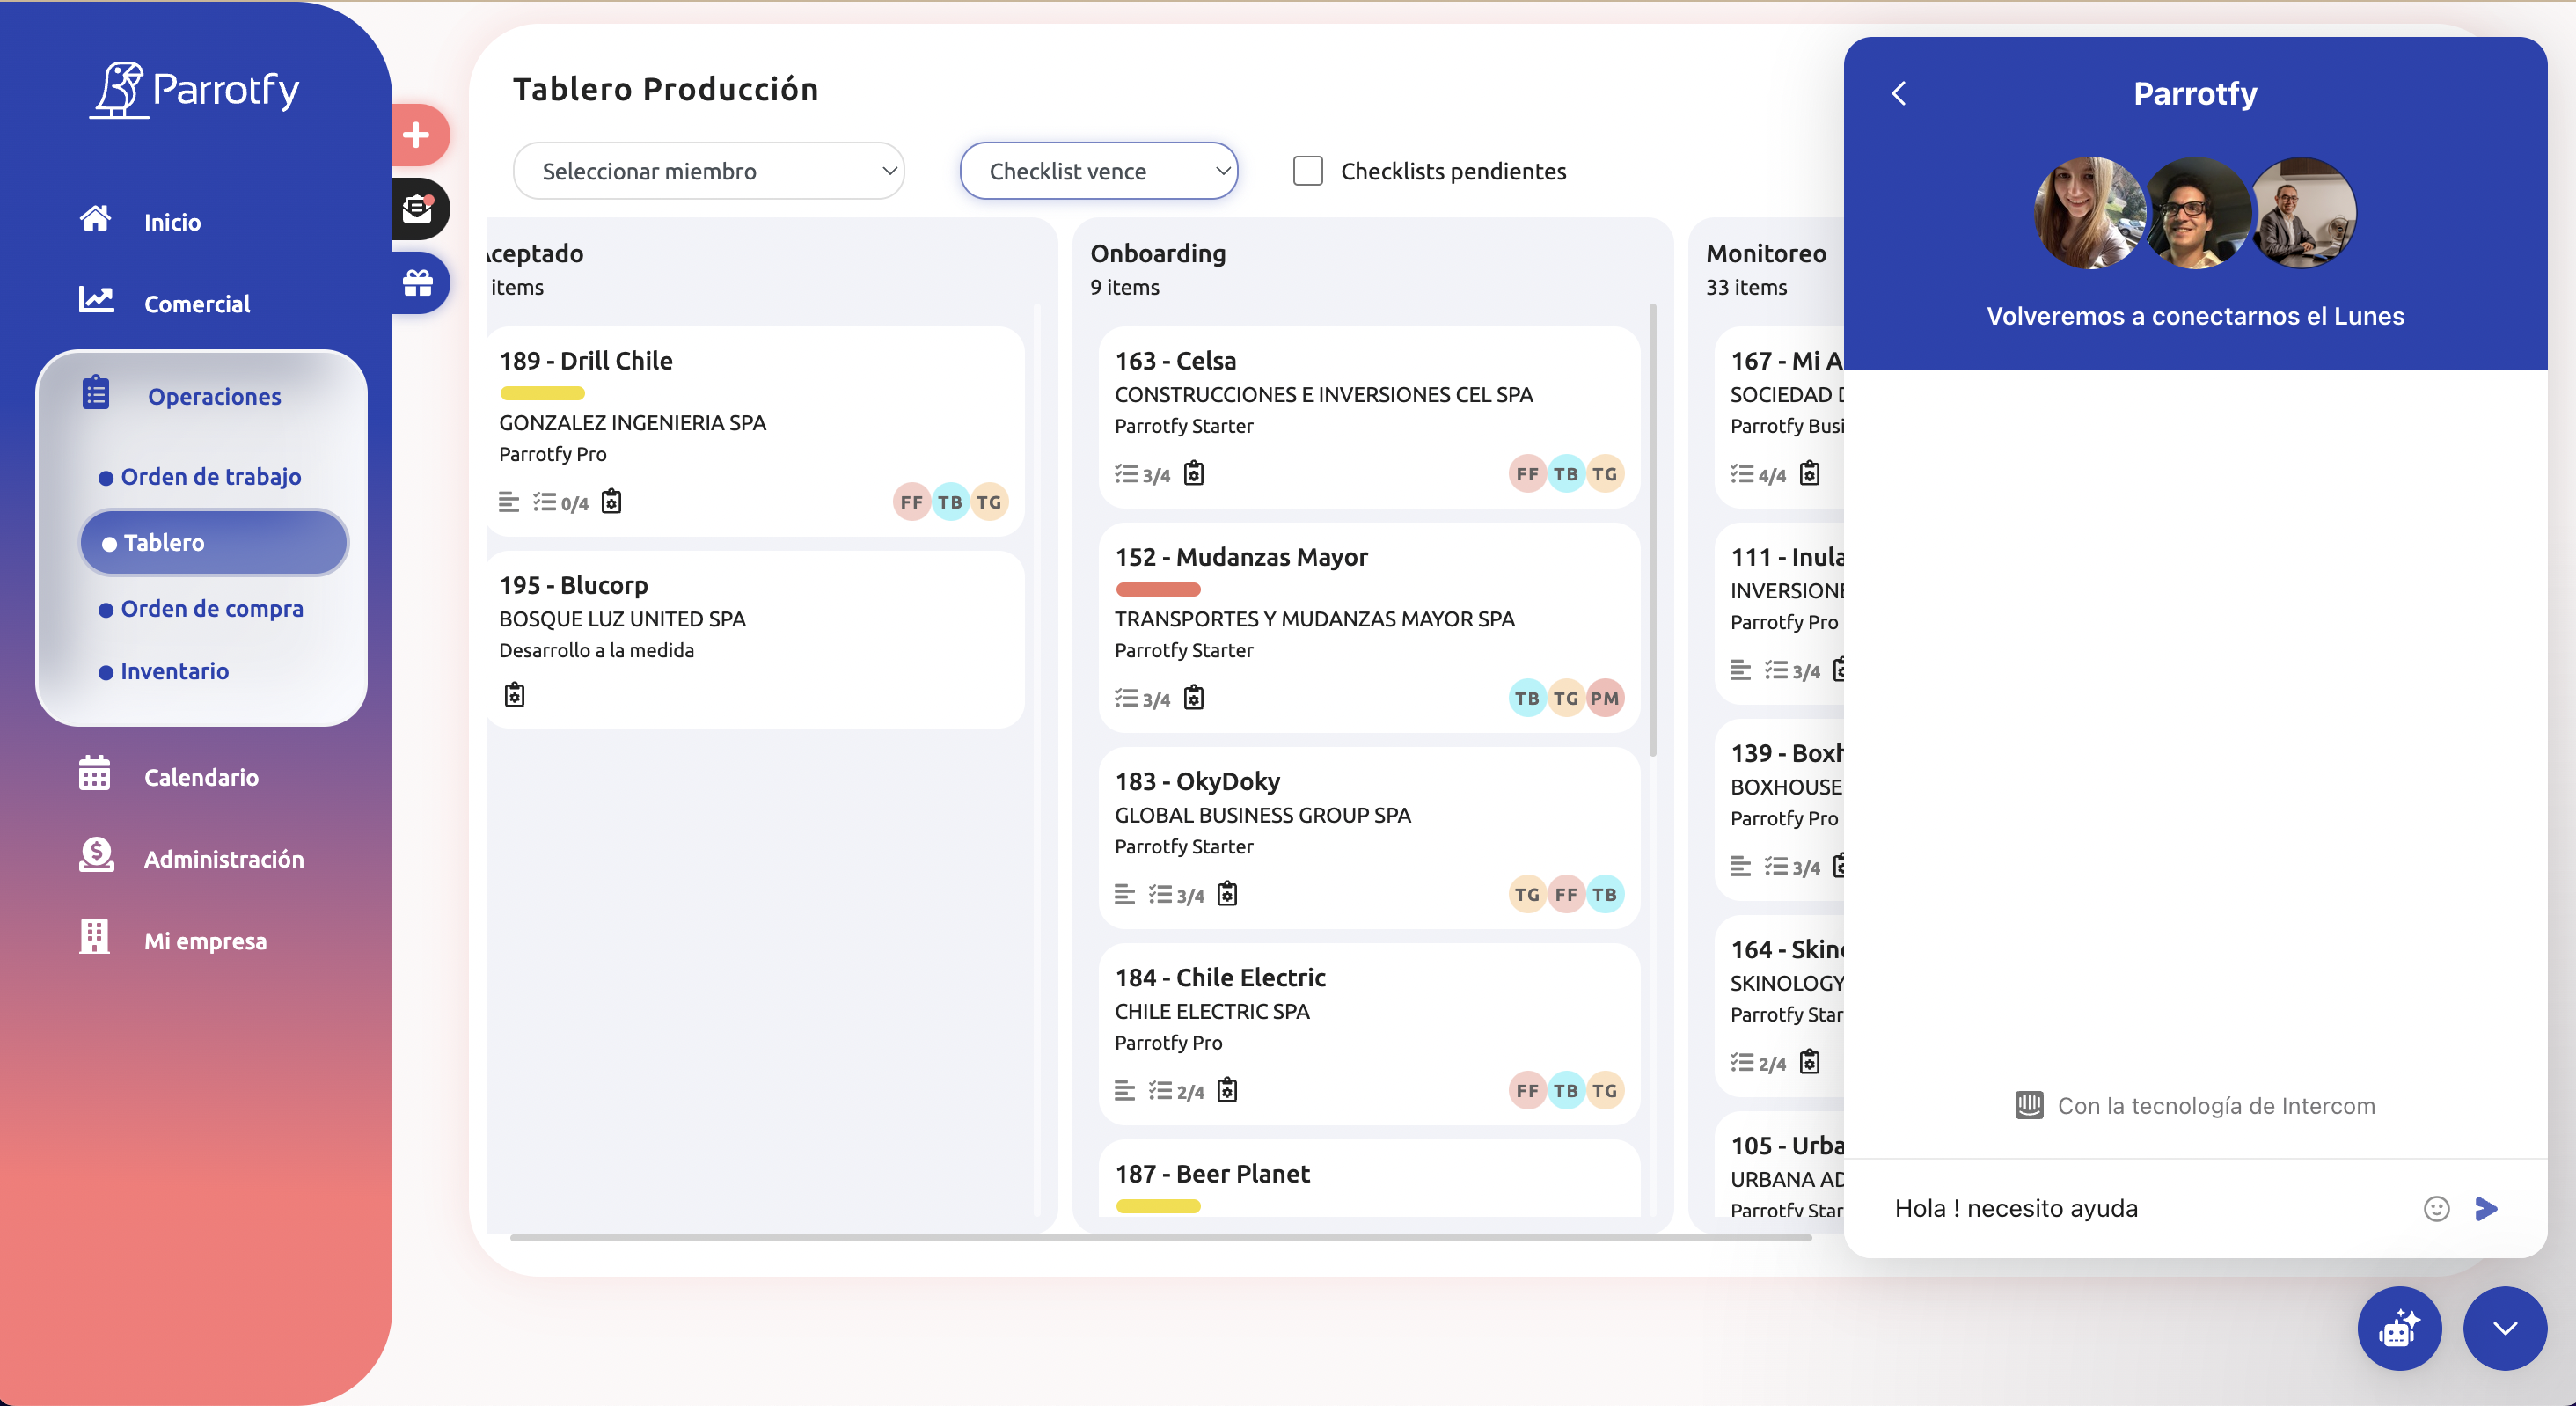The height and width of the screenshot is (1406, 2576).
Task: Open card title 163 - Celsa
Action: 1176,361
